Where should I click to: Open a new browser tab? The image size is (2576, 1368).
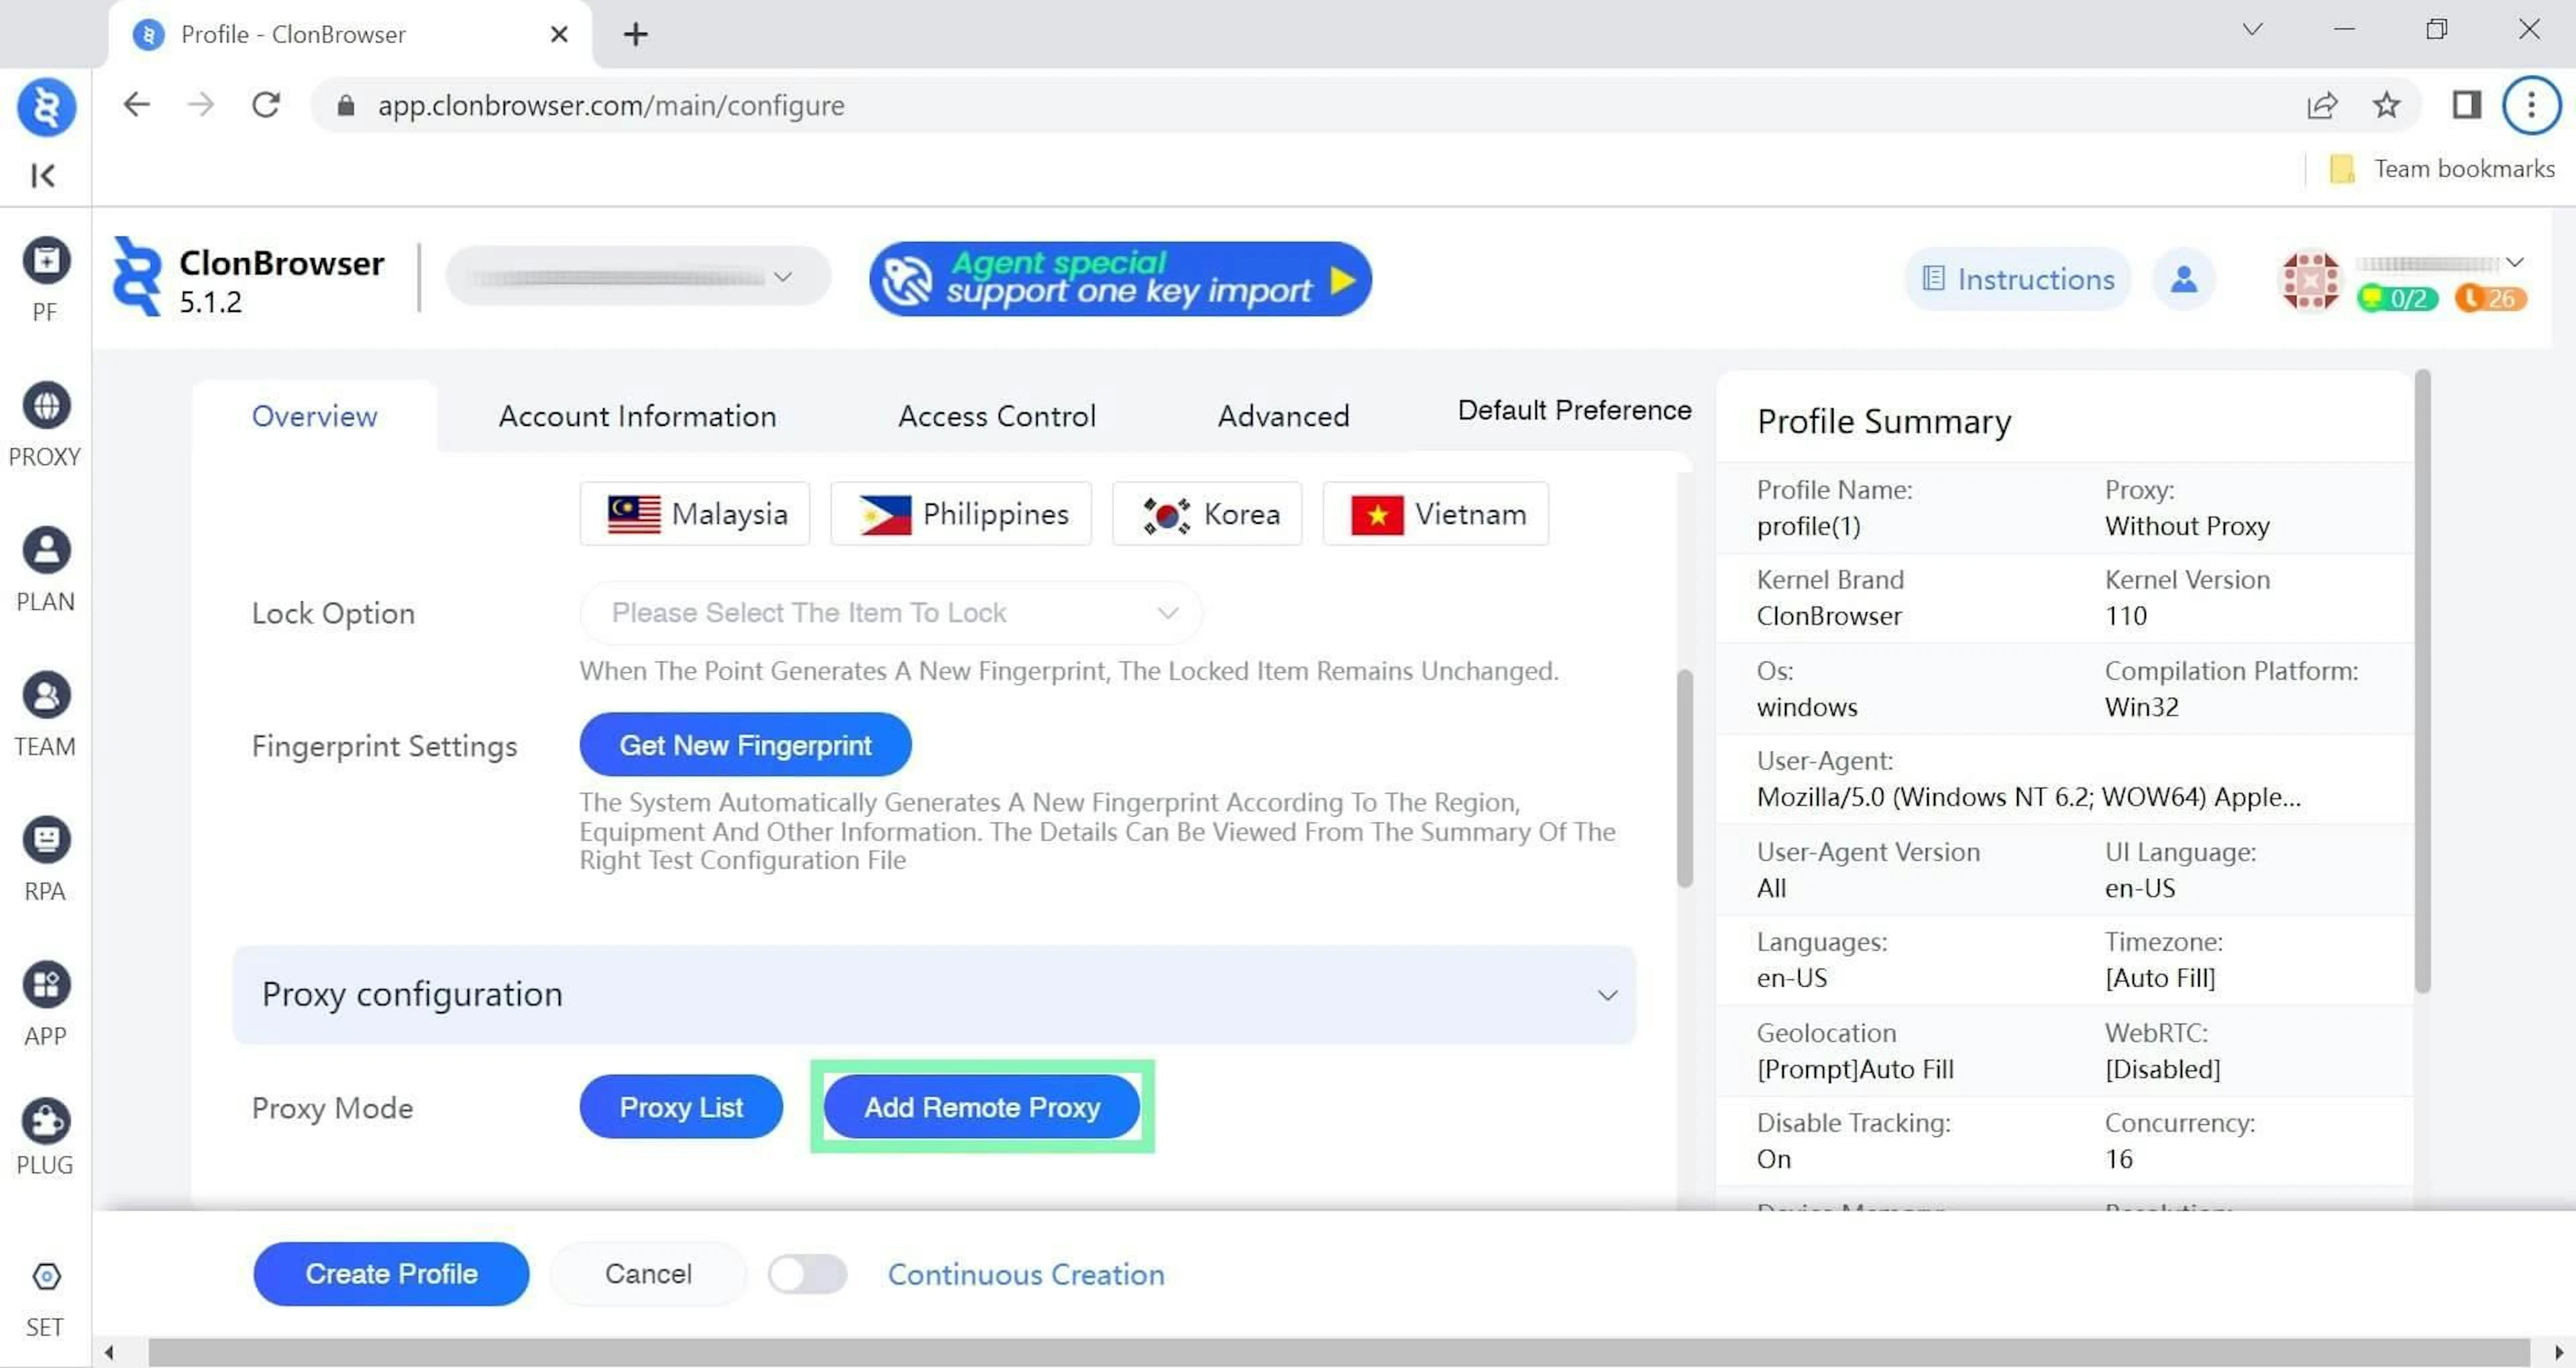pyautogui.click(x=635, y=35)
